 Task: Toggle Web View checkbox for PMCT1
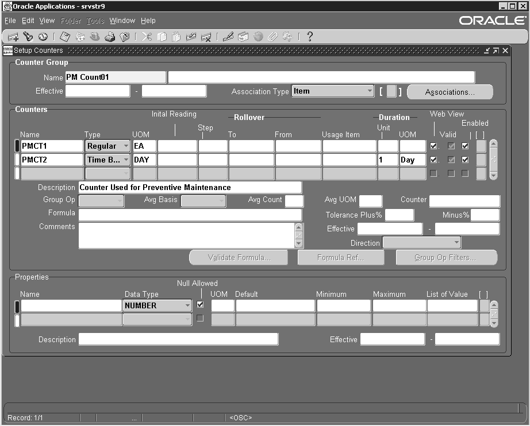[x=433, y=146]
